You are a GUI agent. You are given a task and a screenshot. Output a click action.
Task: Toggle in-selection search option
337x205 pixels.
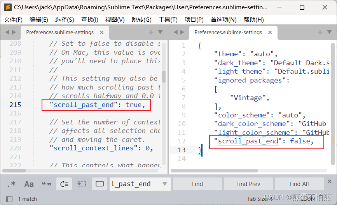pyautogui.click(x=82, y=184)
